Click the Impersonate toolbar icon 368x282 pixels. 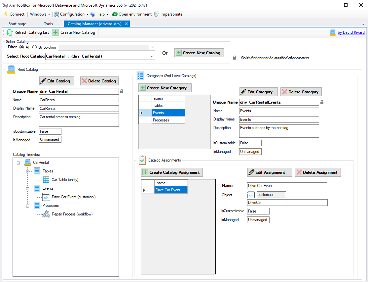157,14
